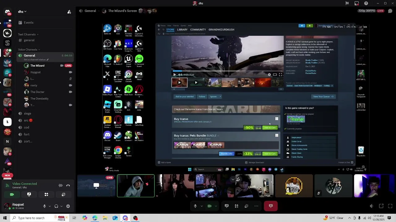The width and height of the screenshot is (396, 222).
Task: Click share screen icon in call control bar
Action: pyautogui.click(x=226, y=206)
